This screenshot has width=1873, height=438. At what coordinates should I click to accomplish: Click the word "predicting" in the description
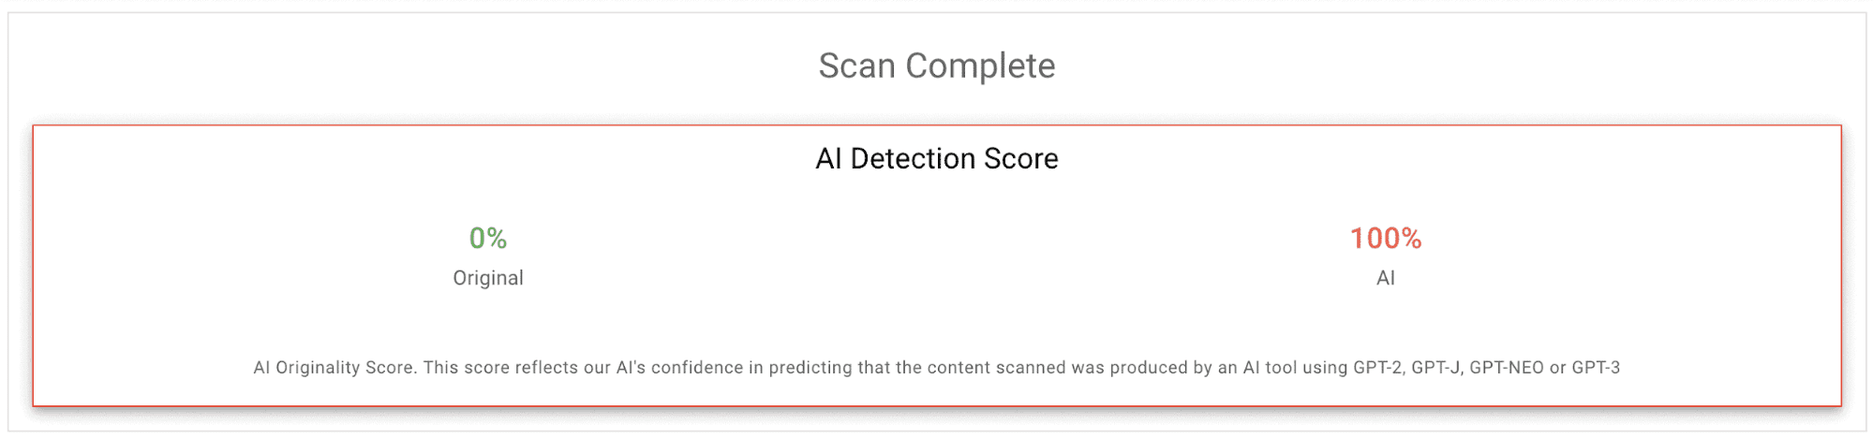click(x=809, y=368)
